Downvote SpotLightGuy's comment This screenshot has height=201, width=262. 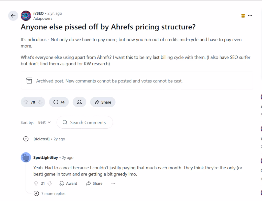click(x=49, y=183)
